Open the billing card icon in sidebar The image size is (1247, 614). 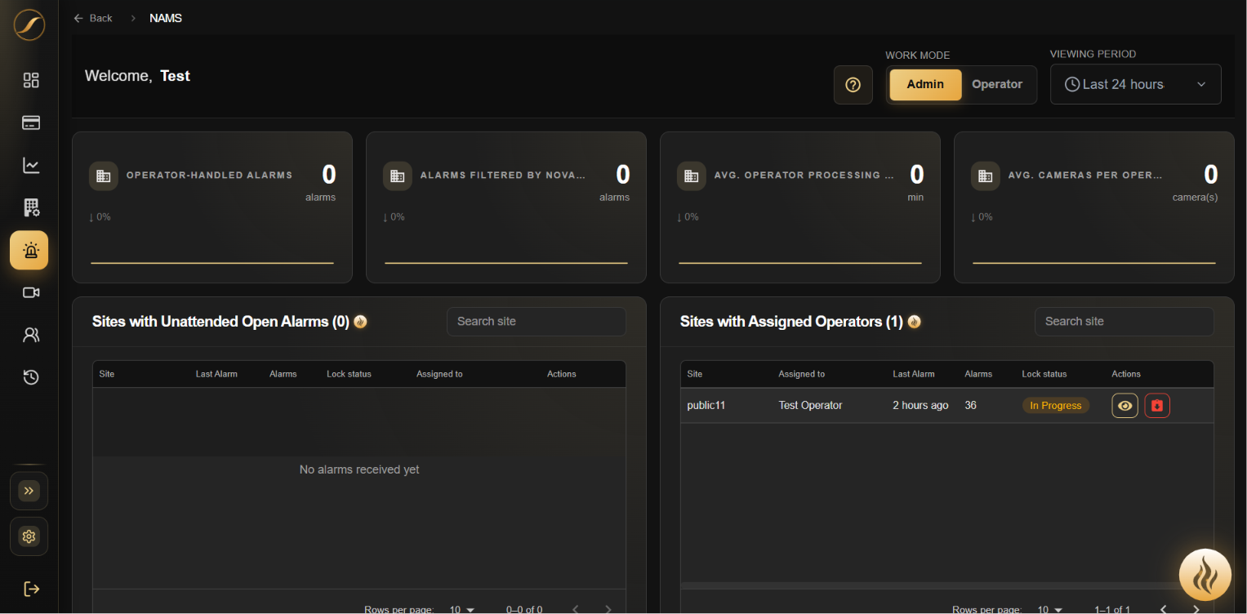click(x=31, y=122)
